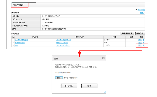The height and width of the screenshot is (97, 157).
Task: Open the タスク一覧 link
Action: (141, 9)
